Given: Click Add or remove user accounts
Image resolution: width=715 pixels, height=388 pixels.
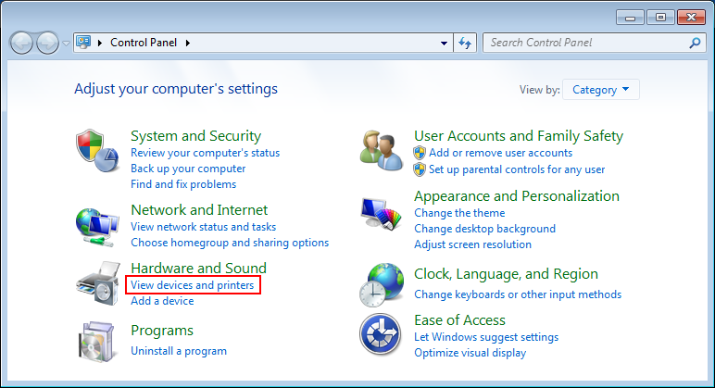Looking at the screenshot, I should [x=500, y=153].
